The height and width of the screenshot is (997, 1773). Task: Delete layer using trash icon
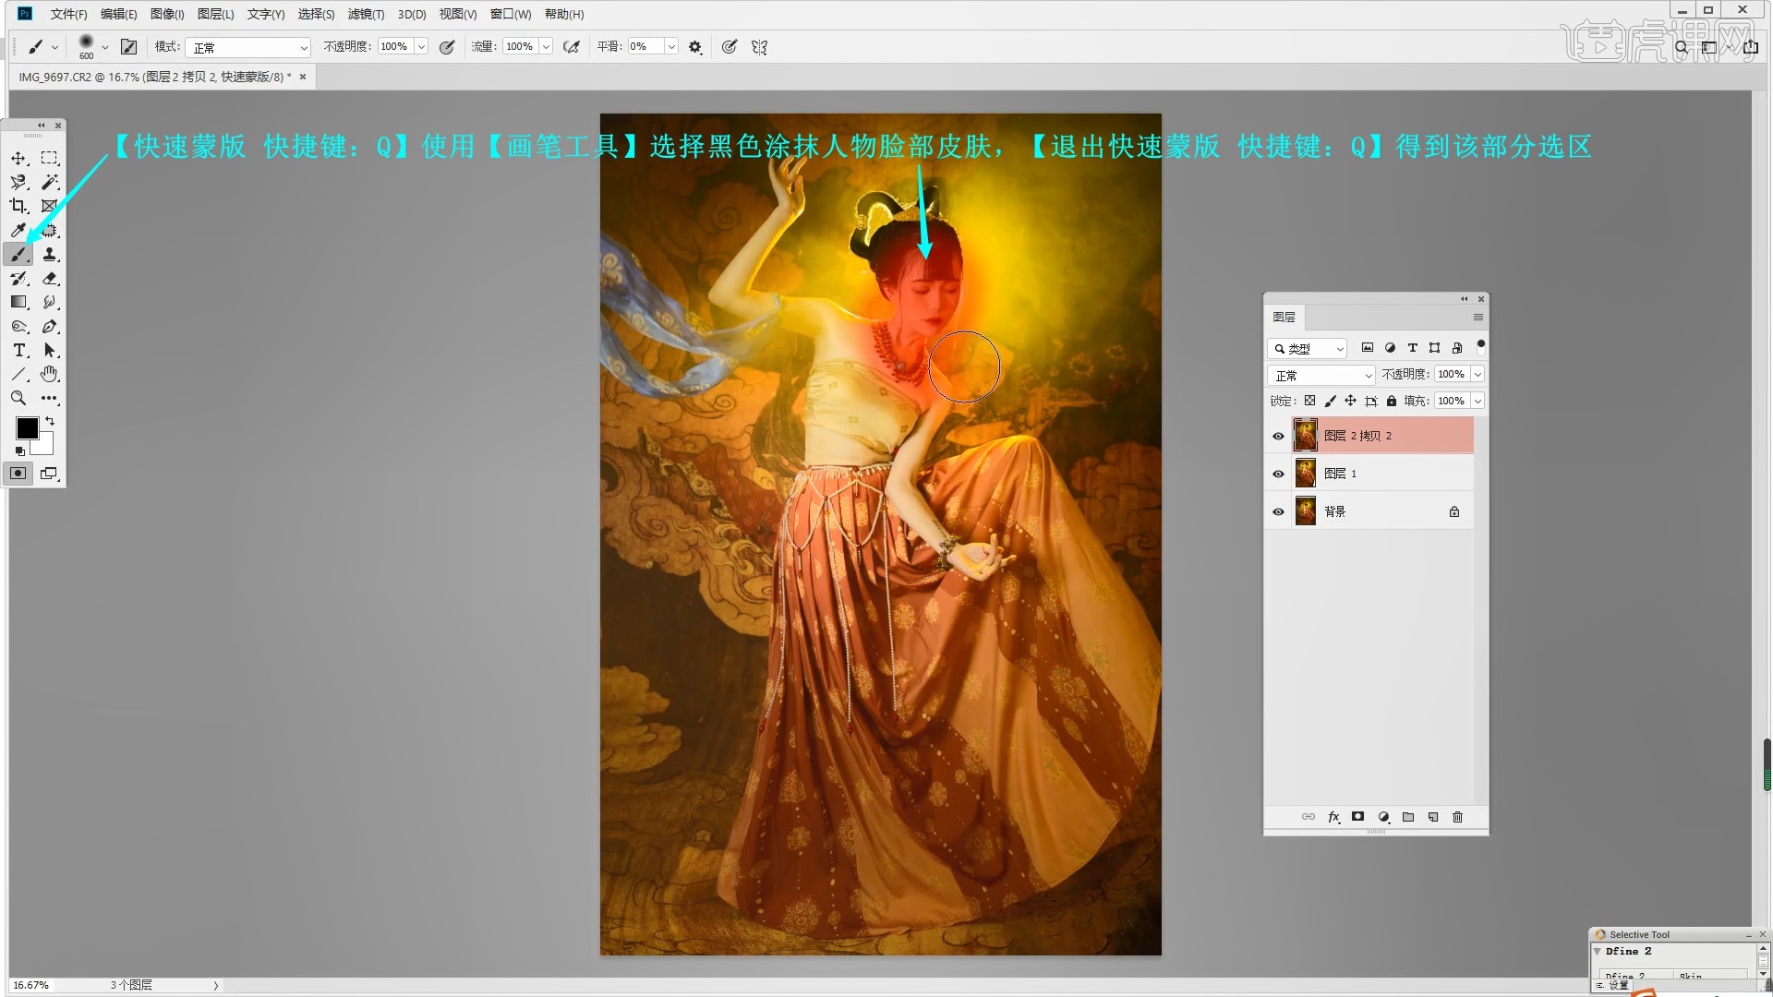pos(1457,817)
